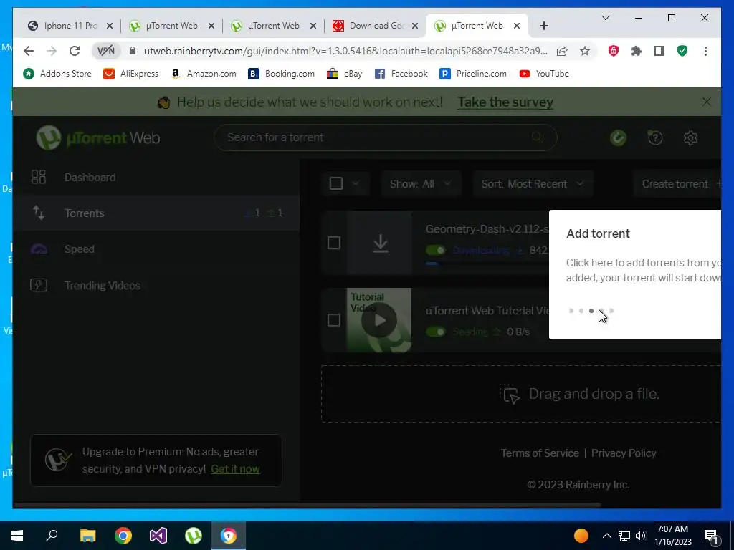Open Torrents in the sidebar
Viewport: 734px width, 550px height.
[x=156, y=213]
